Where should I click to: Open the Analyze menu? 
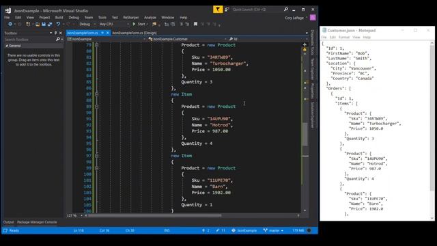point(150,17)
